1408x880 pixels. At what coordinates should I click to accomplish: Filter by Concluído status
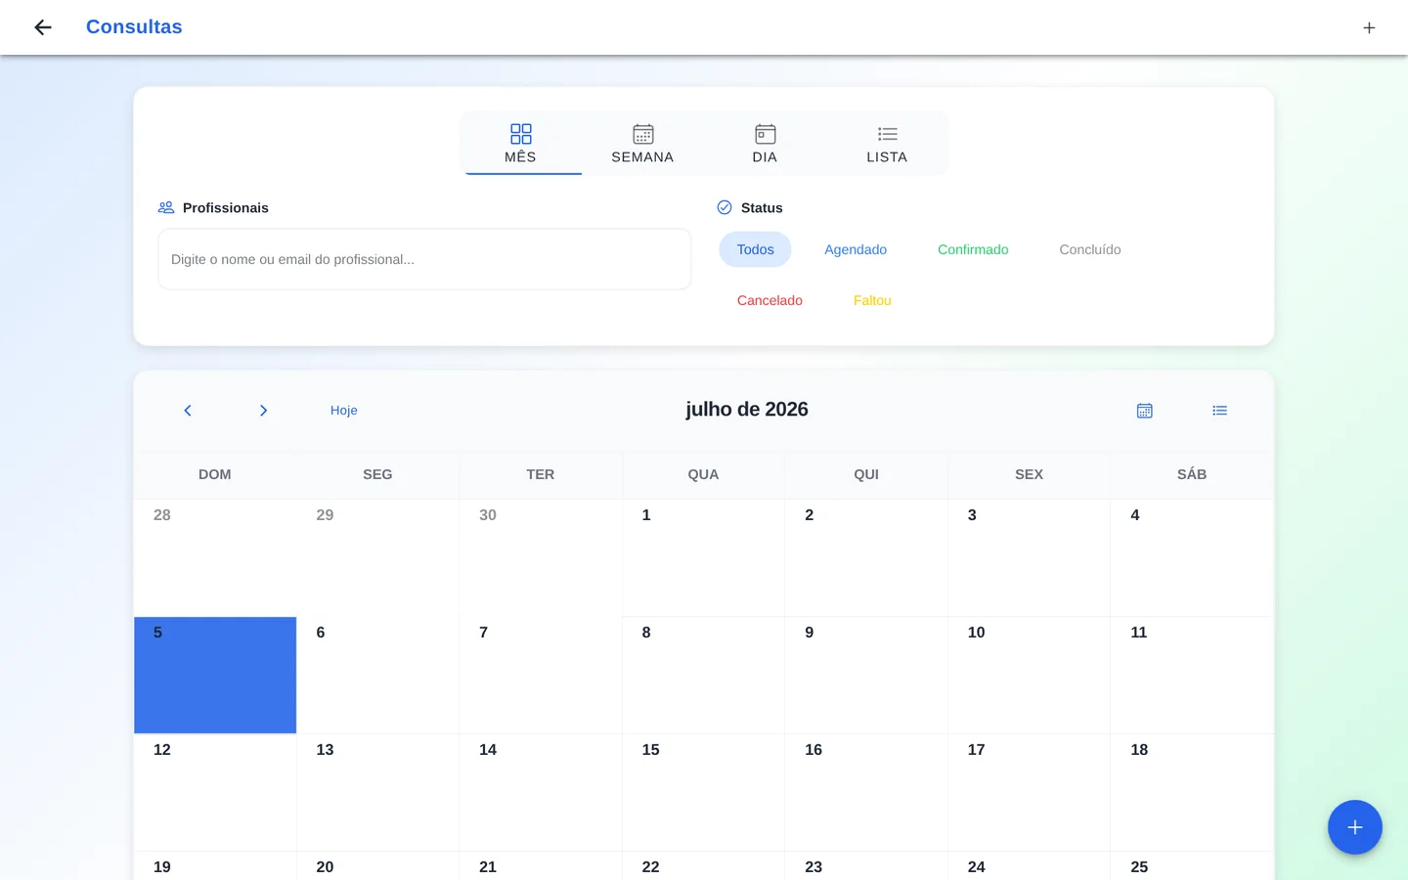click(x=1090, y=249)
